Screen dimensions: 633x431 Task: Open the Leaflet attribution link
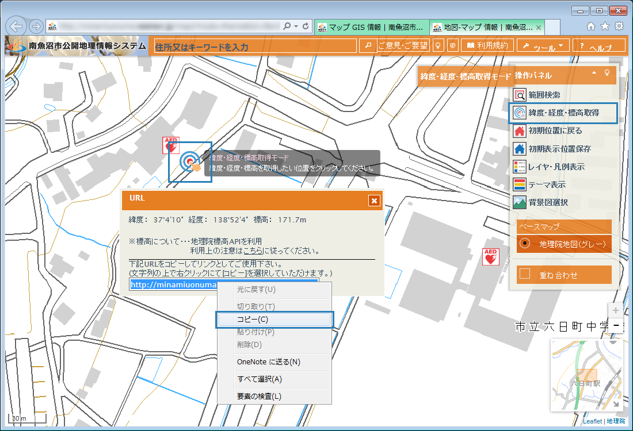[x=592, y=421]
